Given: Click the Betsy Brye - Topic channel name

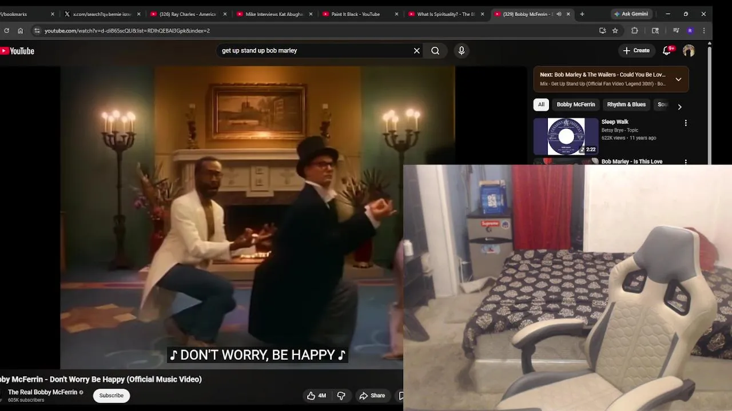Looking at the screenshot, I should coord(619,130).
